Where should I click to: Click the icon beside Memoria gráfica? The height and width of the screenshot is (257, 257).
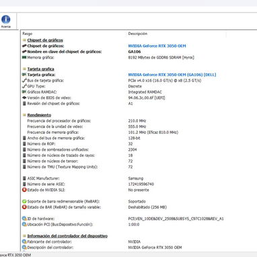pos(24,57)
